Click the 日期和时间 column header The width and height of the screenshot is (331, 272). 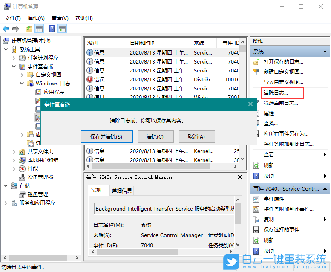[x=159, y=43]
